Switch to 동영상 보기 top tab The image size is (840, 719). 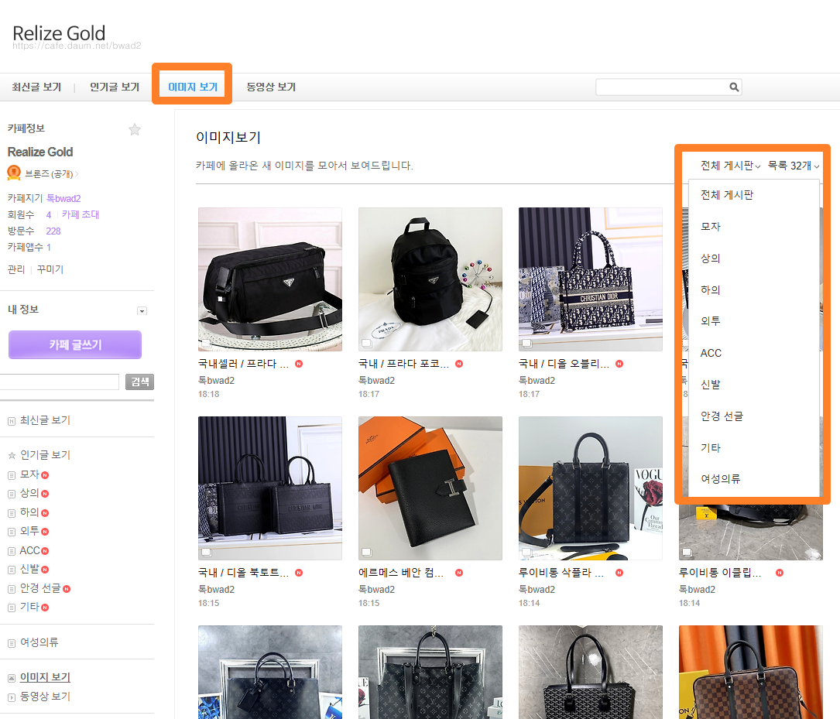tap(271, 87)
